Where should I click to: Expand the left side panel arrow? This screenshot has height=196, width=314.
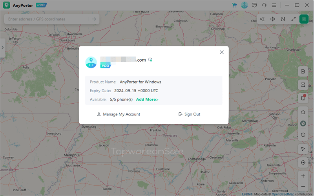(3, 48)
